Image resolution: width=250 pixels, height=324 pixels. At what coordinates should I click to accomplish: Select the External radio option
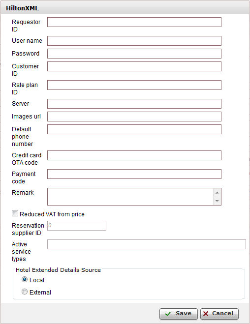pyautogui.click(x=25, y=292)
